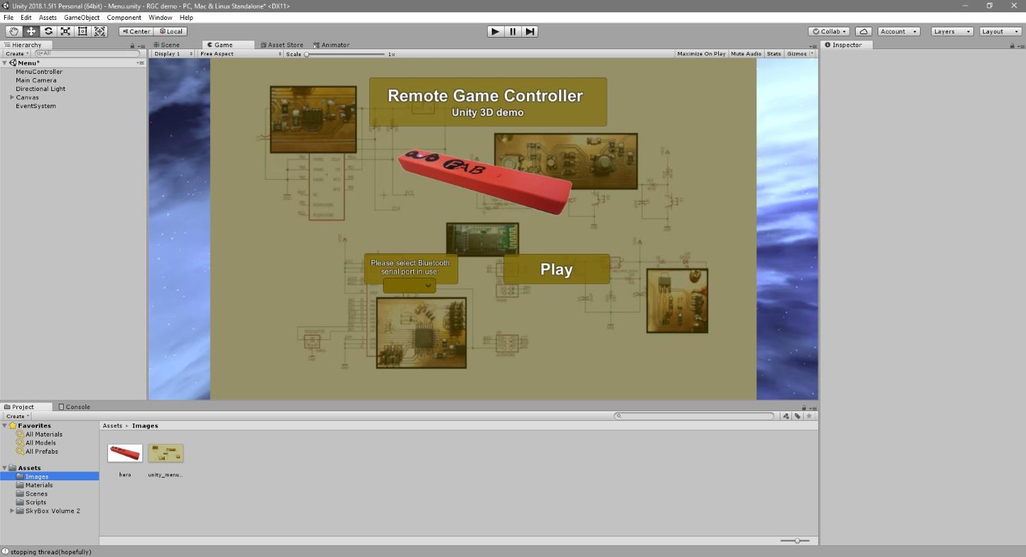
Task: Toggle Gizmos in Game view
Action: 797,54
